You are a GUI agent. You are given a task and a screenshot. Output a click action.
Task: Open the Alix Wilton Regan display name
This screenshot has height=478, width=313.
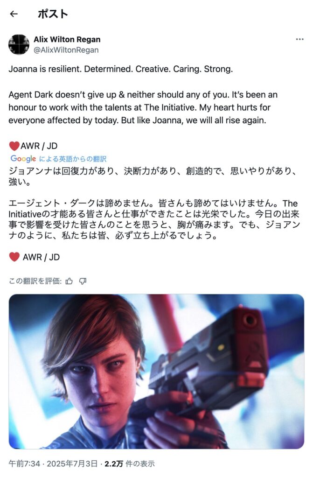point(67,39)
